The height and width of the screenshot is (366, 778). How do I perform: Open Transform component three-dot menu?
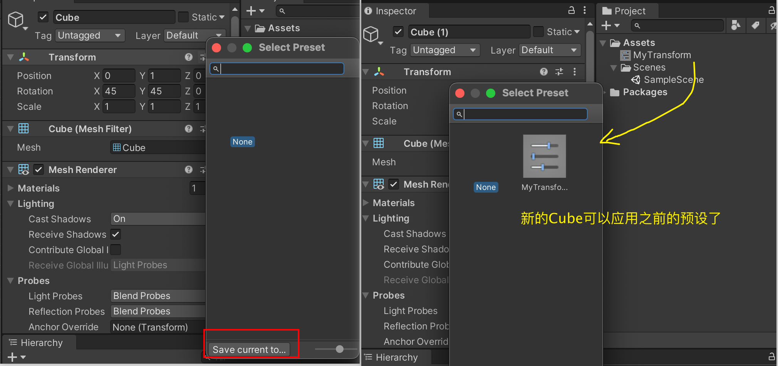coord(575,72)
